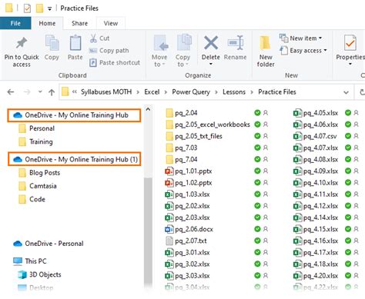Open the Training folder in tree

pos(35,141)
